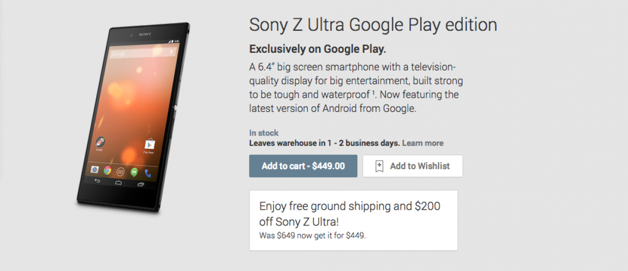Click the Sony Z Ultra product title
628x271 pixels.
[373, 25]
